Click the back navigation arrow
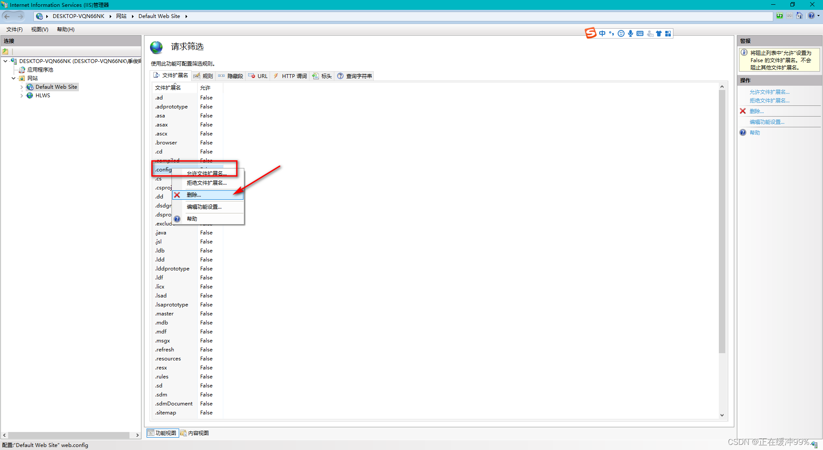This screenshot has width=823, height=450. pos(7,16)
